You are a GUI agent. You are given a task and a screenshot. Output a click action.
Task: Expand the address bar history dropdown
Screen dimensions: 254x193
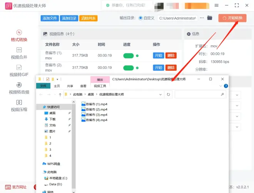pyautogui.click(x=160, y=95)
